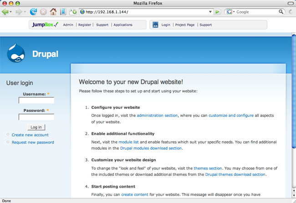
Task: Click the Configure your website step title
Action: tap(116, 108)
